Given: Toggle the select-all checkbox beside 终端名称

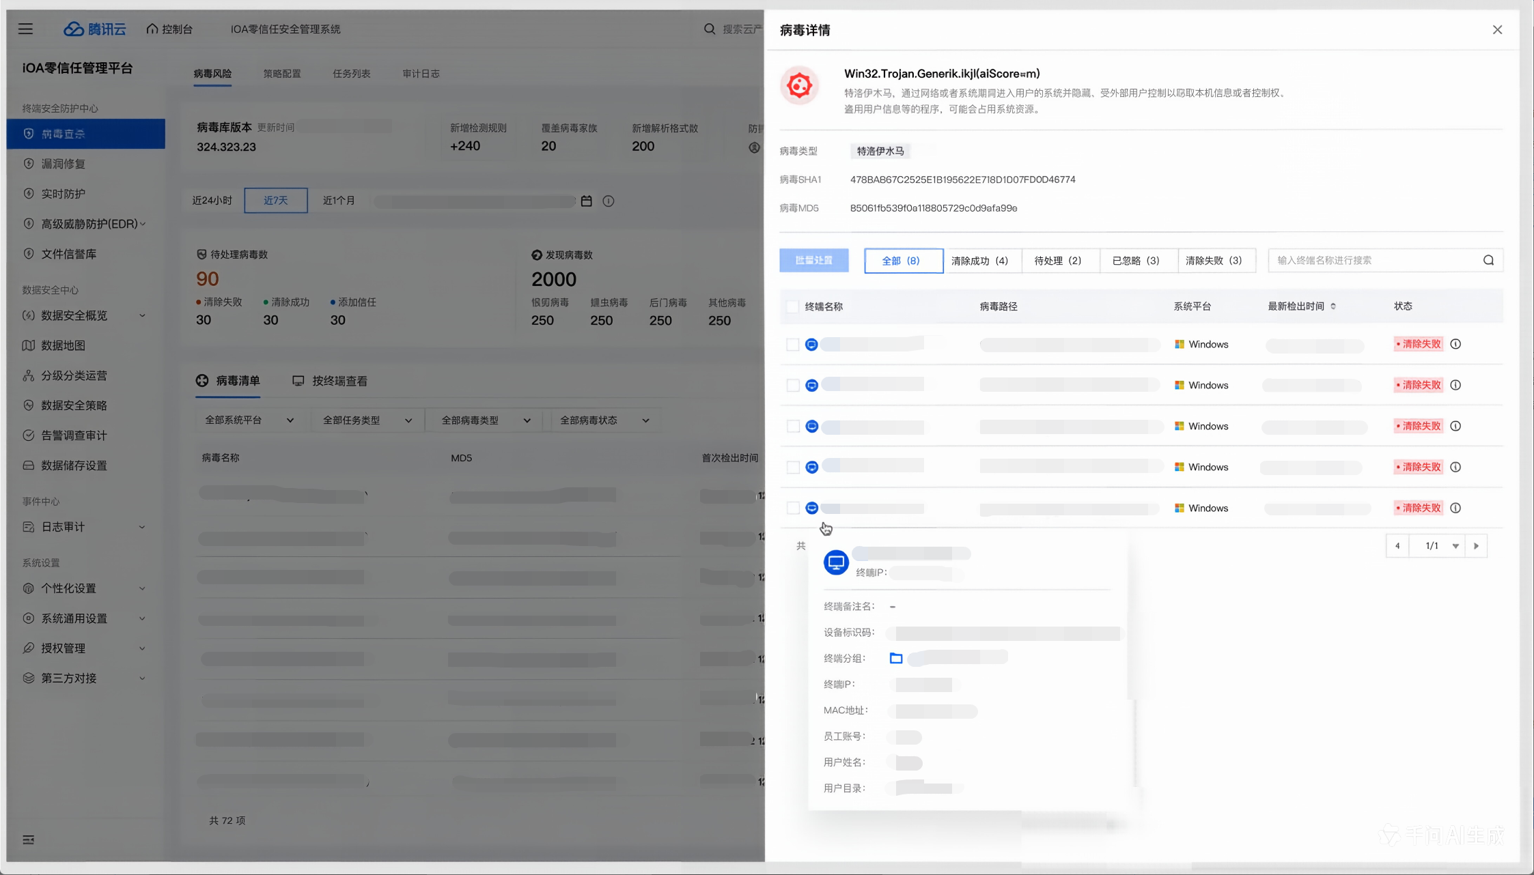Looking at the screenshot, I should pos(792,306).
